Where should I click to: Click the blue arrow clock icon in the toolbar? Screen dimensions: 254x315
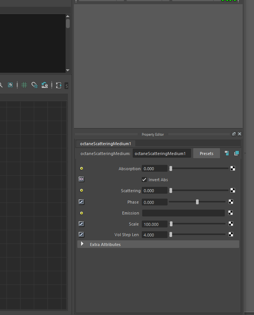[x=45, y=85]
